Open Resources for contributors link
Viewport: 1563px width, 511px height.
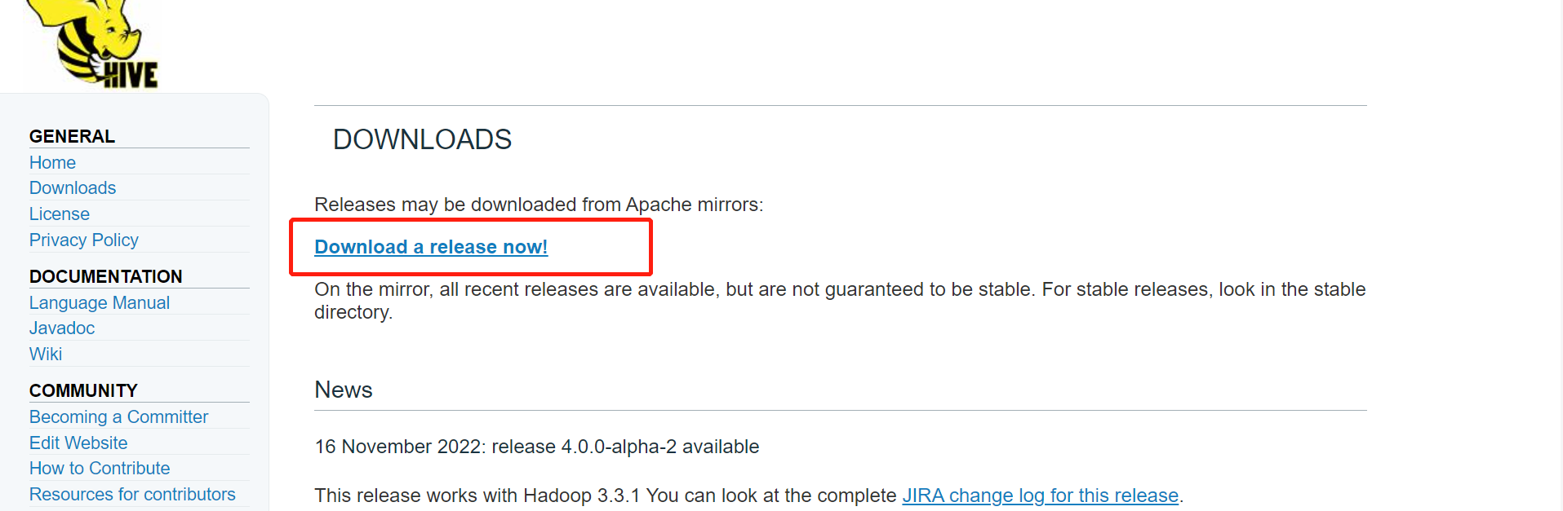[132, 494]
